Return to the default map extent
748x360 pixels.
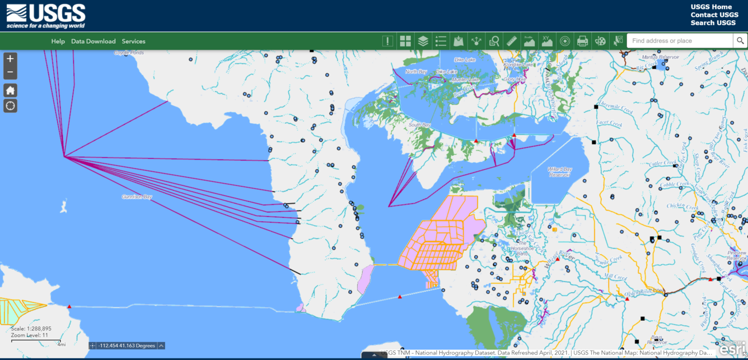[x=10, y=90]
